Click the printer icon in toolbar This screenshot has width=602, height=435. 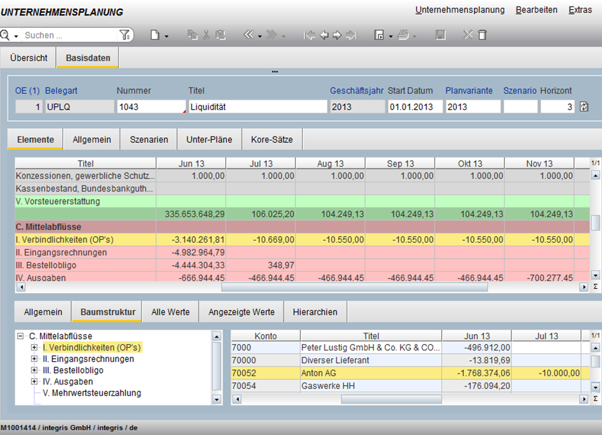click(x=403, y=35)
